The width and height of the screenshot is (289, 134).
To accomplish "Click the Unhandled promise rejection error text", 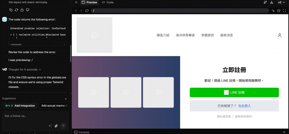I will click(x=38, y=28).
